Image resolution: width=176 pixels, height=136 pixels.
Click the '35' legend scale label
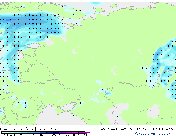pos(67,135)
